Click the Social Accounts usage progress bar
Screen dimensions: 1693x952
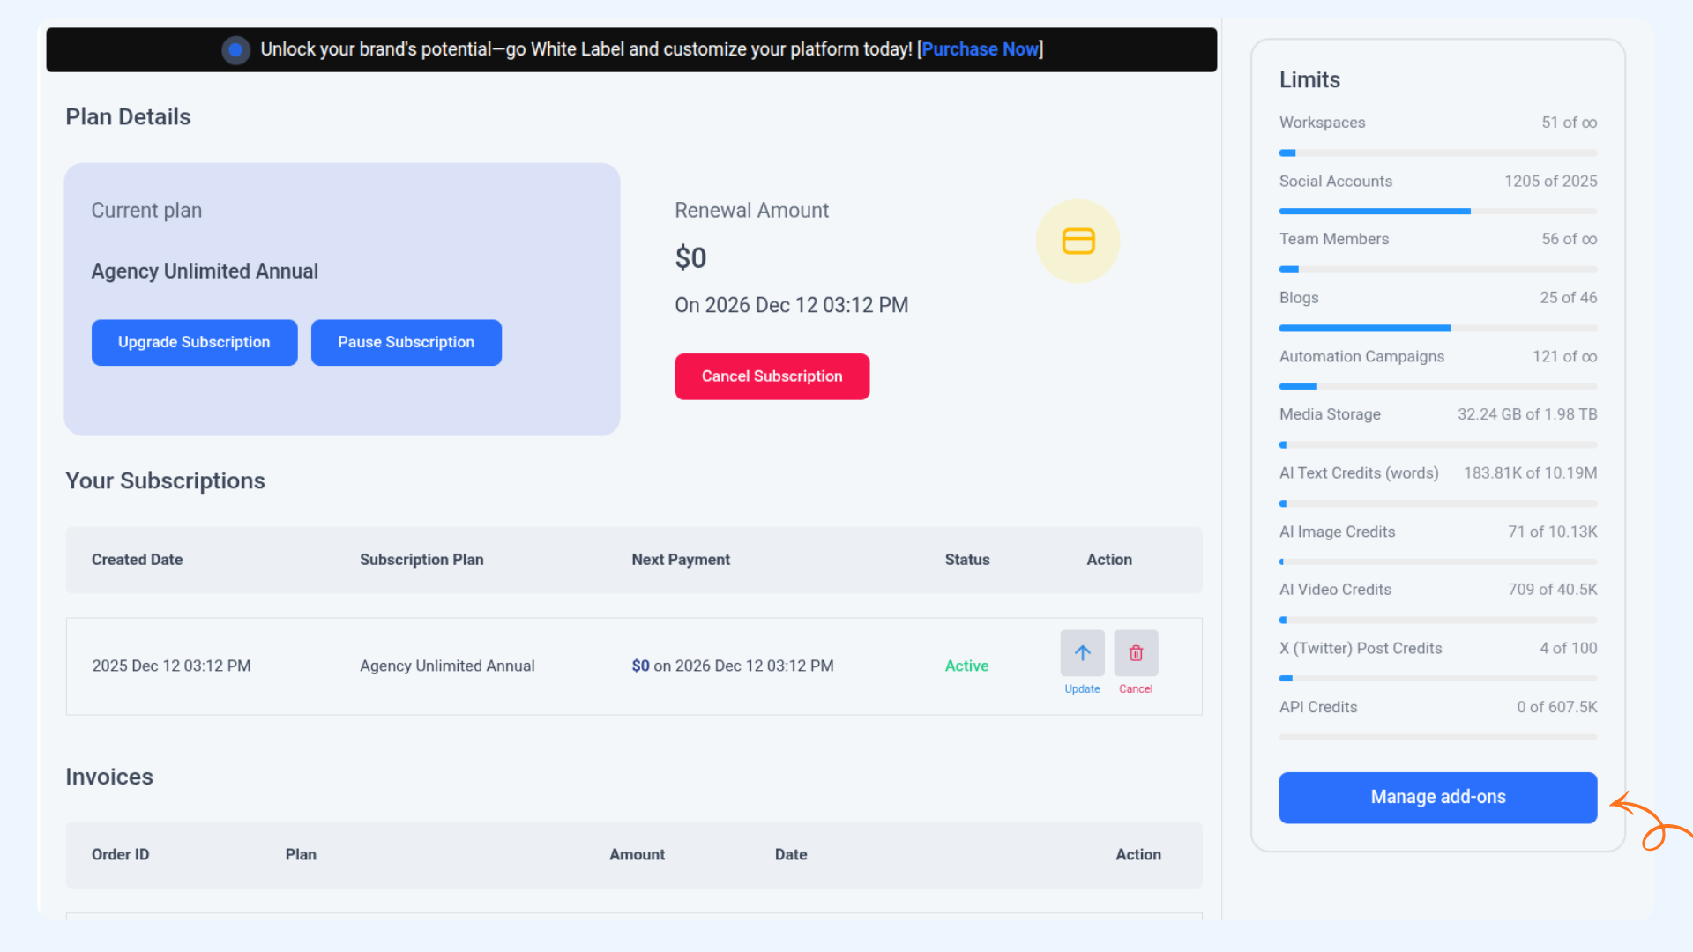click(x=1437, y=212)
